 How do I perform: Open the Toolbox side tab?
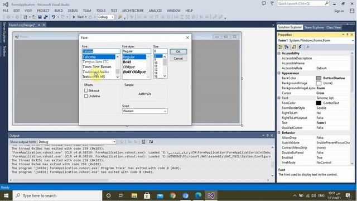coord(4,51)
